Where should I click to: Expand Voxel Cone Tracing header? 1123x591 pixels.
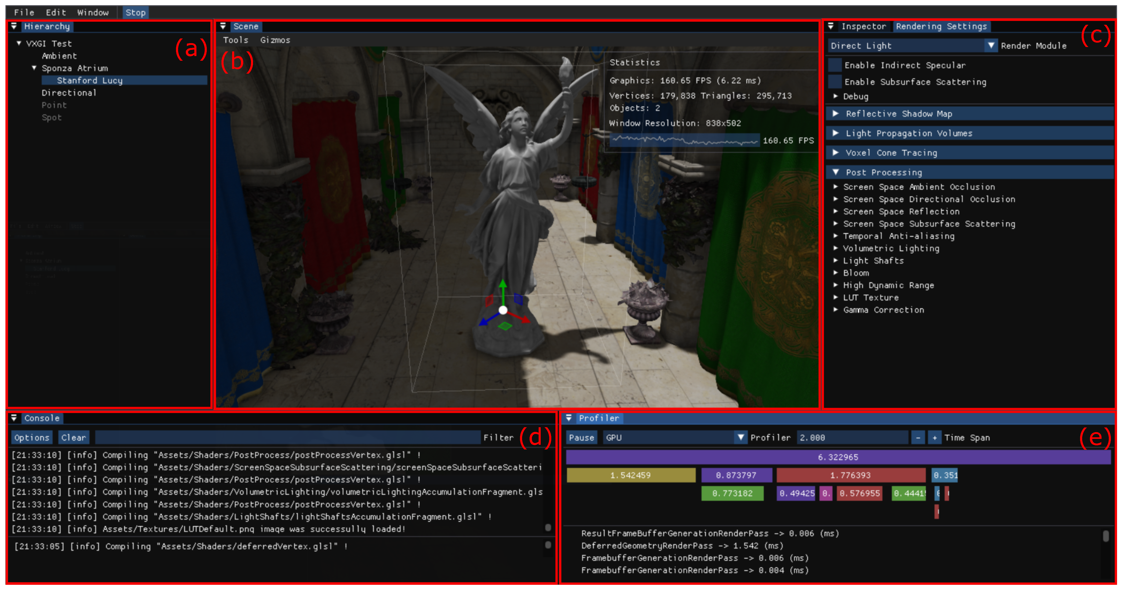(x=969, y=153)
